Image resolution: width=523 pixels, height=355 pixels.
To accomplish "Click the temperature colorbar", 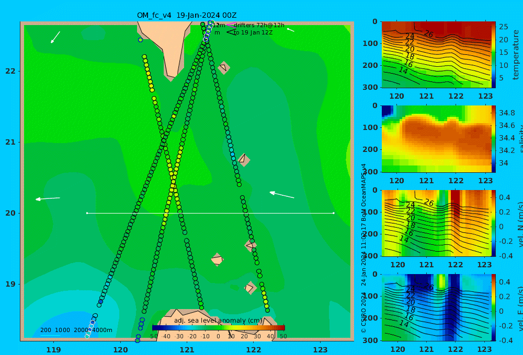I will pyautogui.click(x=494, y=55).
